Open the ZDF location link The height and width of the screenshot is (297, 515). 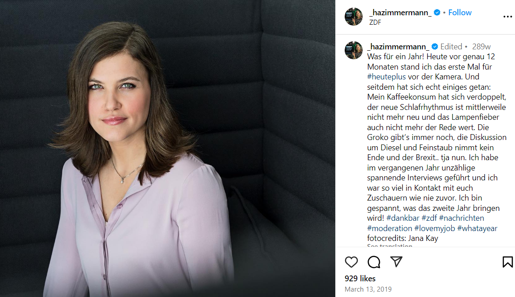click(x=375, y=22)
